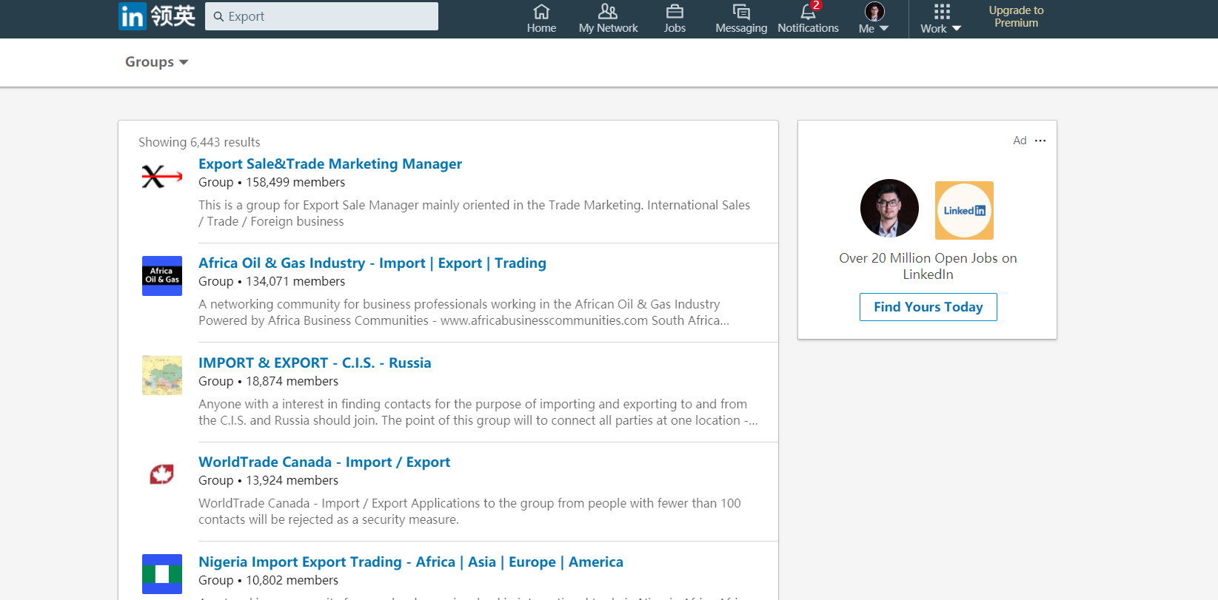Click the Ad label in sidebar

[1020, 141]
